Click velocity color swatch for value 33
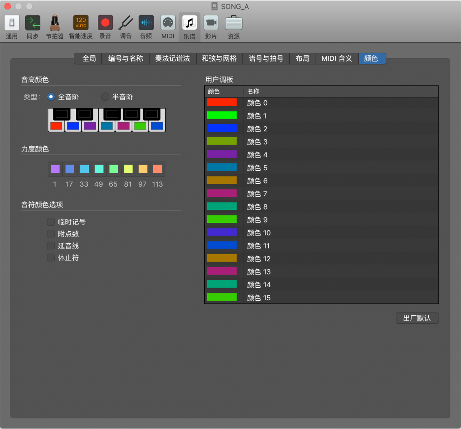Screen dimensions: 461x429 pos(84,169)
